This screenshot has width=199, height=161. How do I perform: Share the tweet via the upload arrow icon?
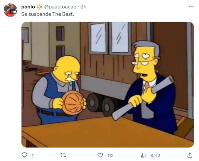click(x=190, y=155)
